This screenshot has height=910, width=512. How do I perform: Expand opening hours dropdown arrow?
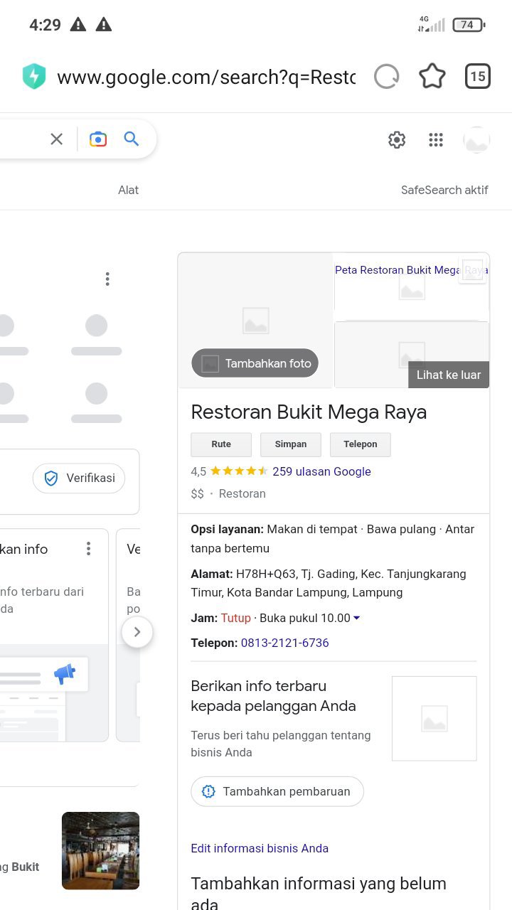[x=357, y=619]
